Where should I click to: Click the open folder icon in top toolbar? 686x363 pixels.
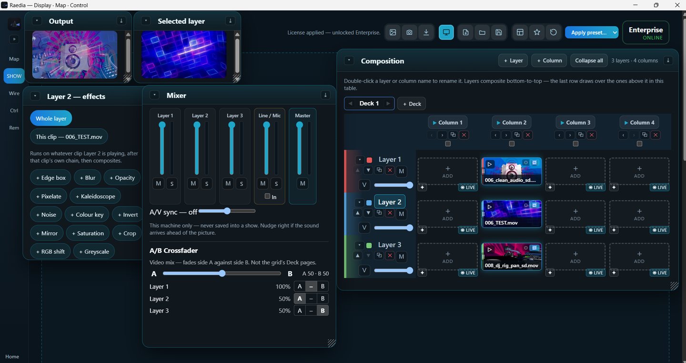[x=482, y=32]
